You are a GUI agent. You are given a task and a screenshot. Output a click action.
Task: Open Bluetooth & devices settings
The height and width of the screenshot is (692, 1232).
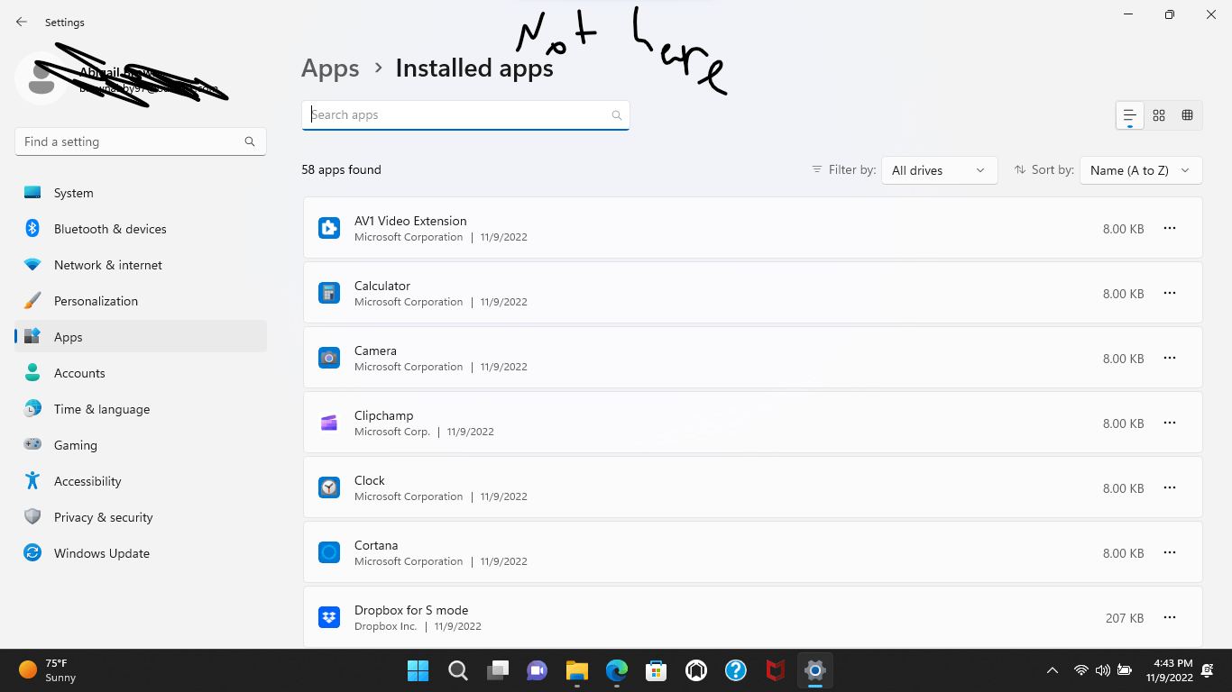[110, 228]
